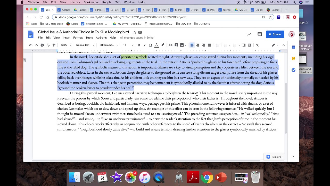The height and width of the screenshot is (186, 330).
Task: Open the Tools menu in Docs
Action: 89,38
